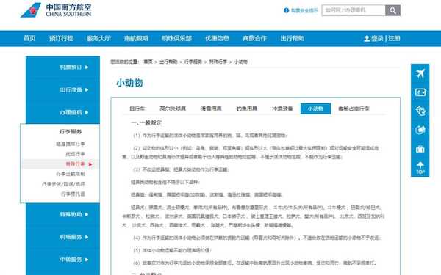The width and height of the screenshot is (441, 275).
Task: Expand the 办理值机 sidebar section
Action: click(62, 112)
